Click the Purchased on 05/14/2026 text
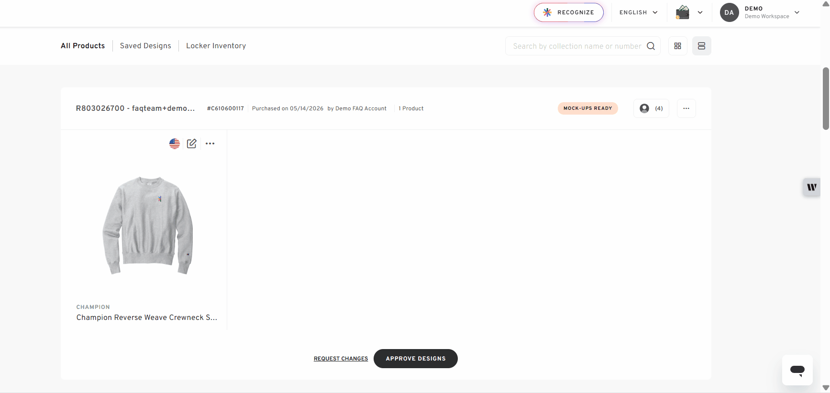The height and width of the screenshot is (393, 830). pyautogui.click(x=288, y=108)
